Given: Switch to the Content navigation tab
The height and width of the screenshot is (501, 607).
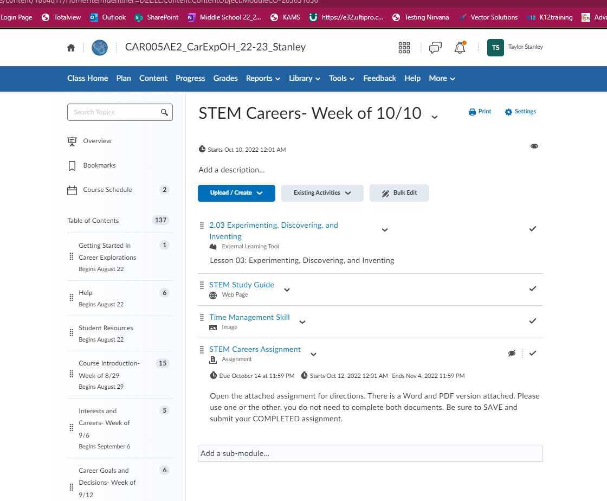Looking at the screenshot, I should point(153,78).
